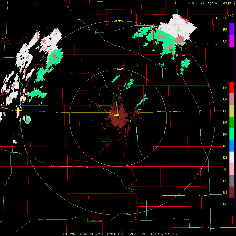Click the "50 NMI" range ring label
Image resolution: width=236 pixels, height=236 pixels.
pos(118,69)
